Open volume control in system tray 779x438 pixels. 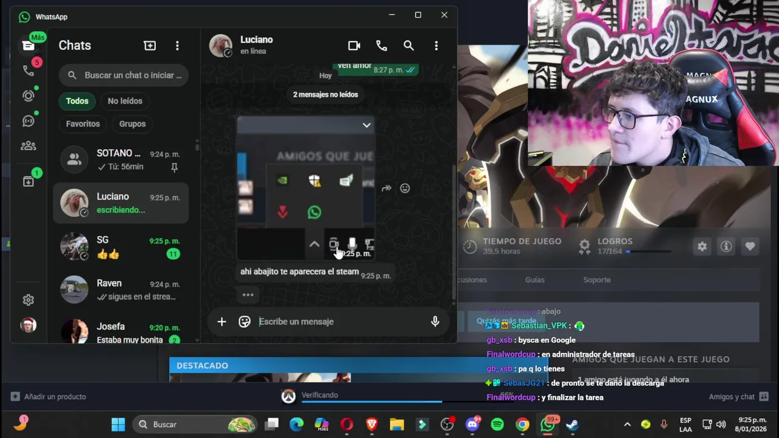click(x=721, y=425)
